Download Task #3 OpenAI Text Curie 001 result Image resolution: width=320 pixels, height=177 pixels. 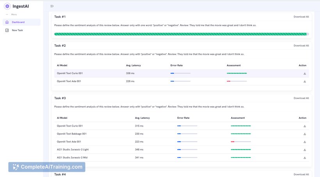(305, 126)
